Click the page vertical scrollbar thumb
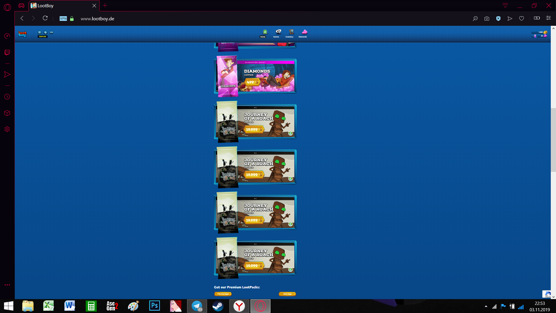The height and width of the screenshot is (313, 556). coord(553,140)
